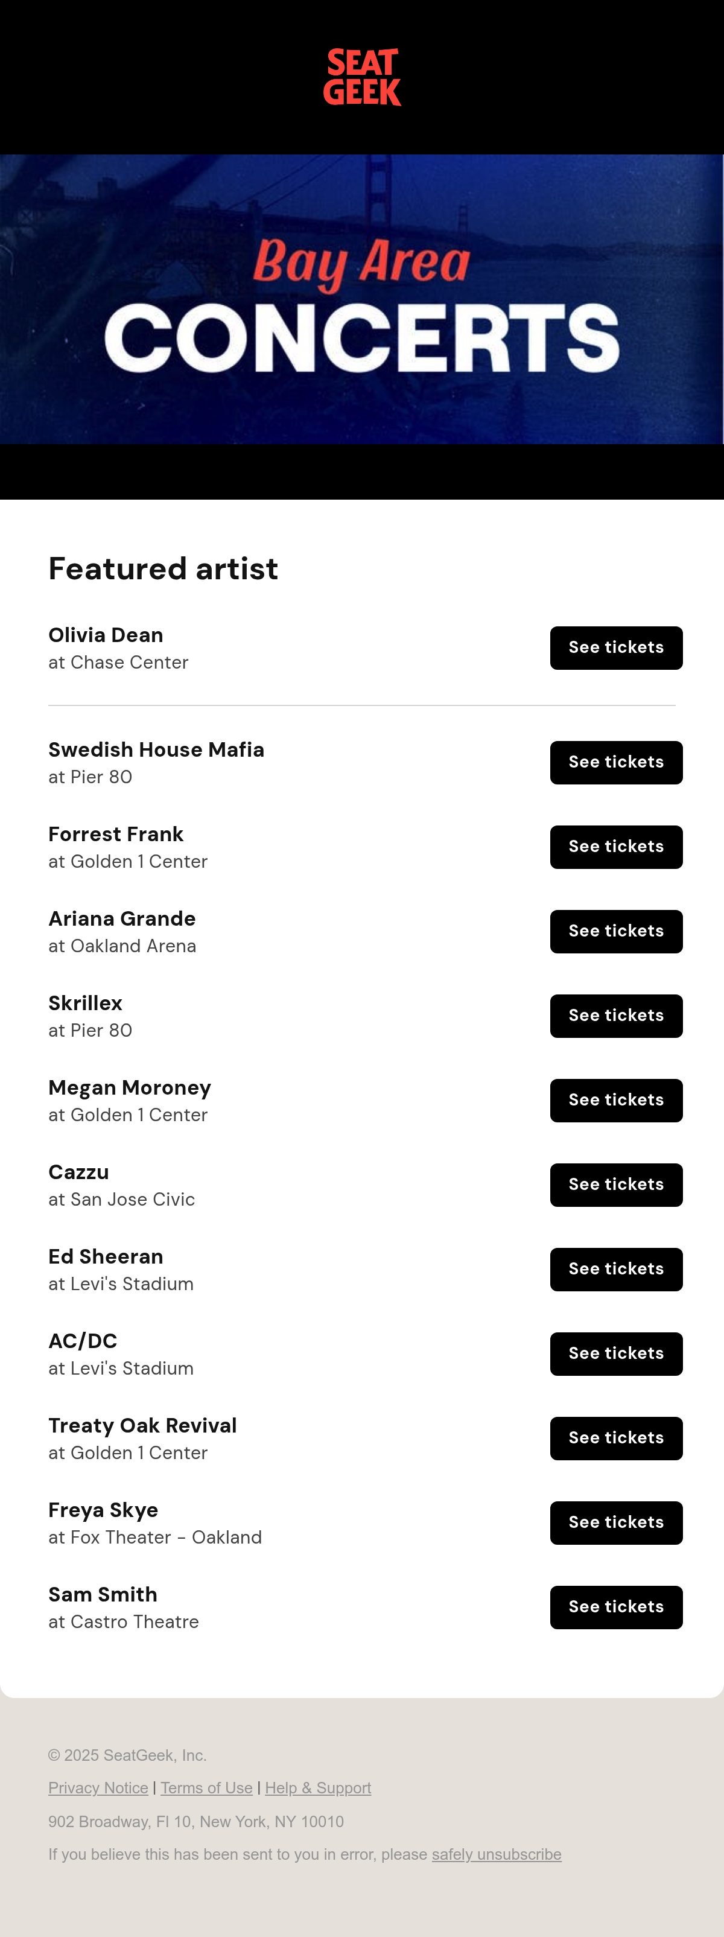See tickets for Treaty Oak Revival

pyautogui.click(x=616, y=1439)
